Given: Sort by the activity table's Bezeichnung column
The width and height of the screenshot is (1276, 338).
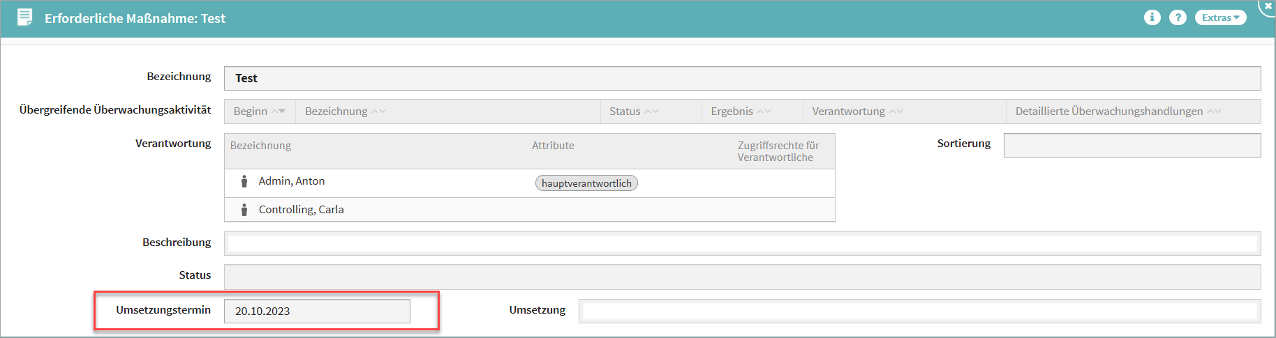Looking at the screenshot, I should pos(345,112).
